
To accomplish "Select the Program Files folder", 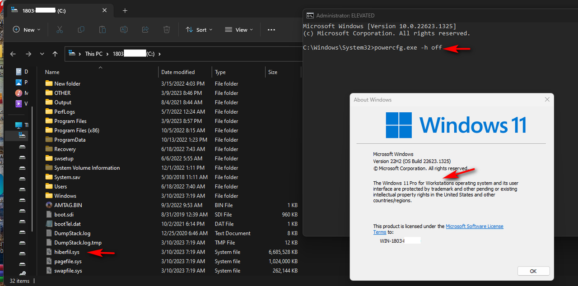I will (x=70, y=121).
